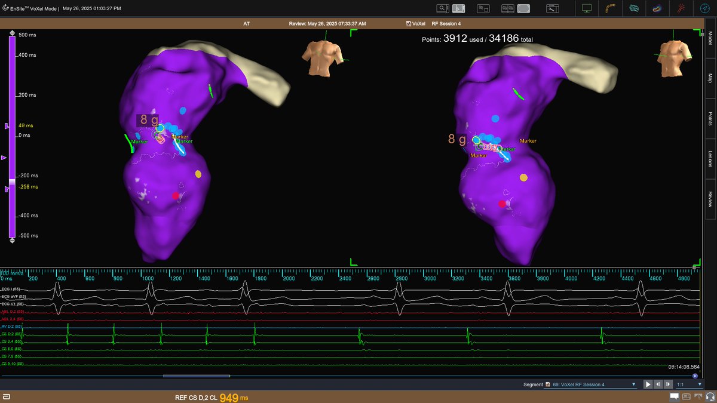Click the horizontal scrollbar below the waveforms

(x=197, y=376)
